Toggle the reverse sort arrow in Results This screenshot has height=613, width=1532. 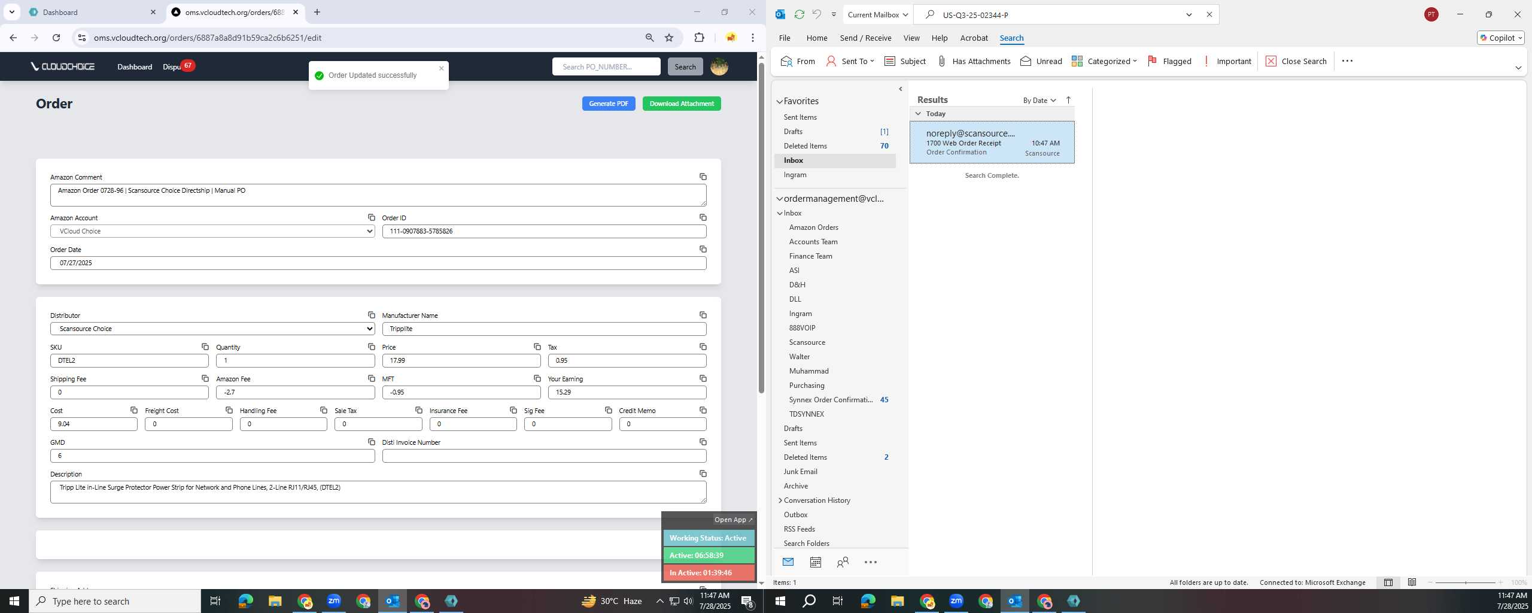[x=1068, y=100]
